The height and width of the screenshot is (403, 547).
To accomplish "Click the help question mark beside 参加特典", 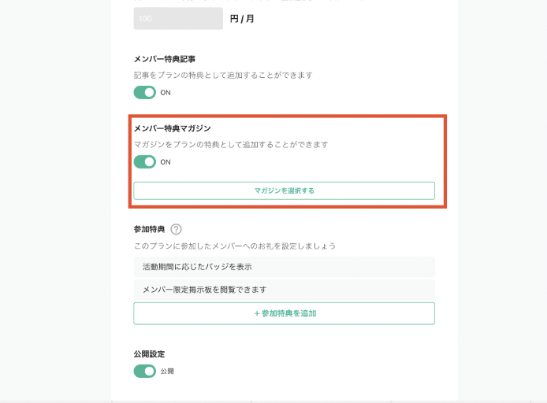I will (x=176, y=229).
